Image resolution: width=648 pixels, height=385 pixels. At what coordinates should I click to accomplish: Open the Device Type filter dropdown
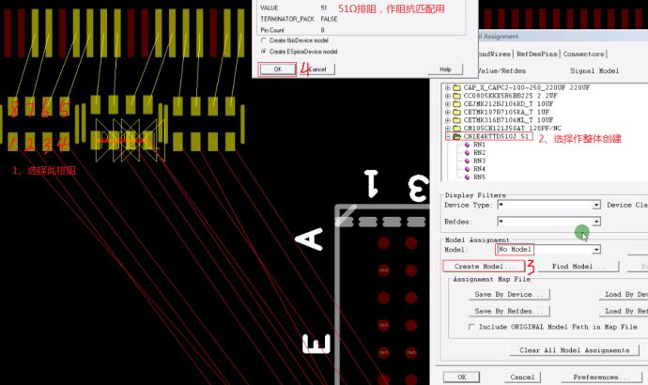coord(595,205)
